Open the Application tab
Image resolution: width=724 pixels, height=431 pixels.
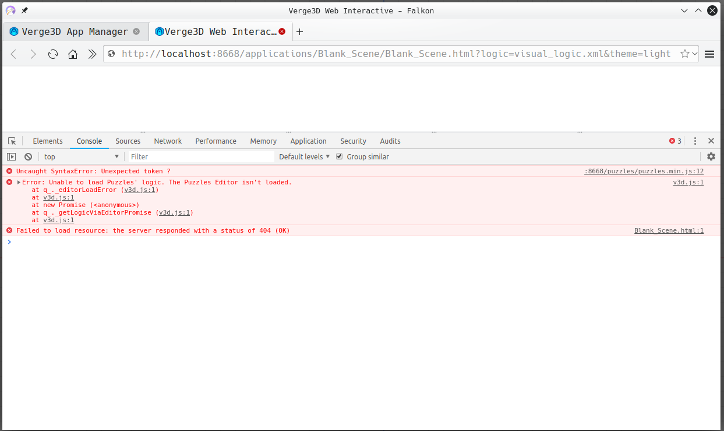(x=308, y=141)
